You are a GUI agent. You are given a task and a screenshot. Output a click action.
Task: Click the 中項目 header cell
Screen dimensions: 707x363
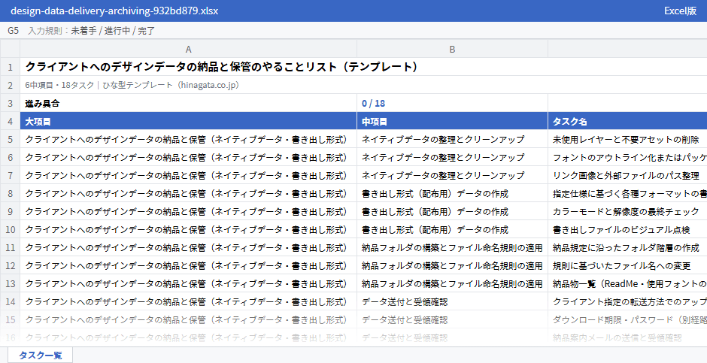click(x=452, y=121)
